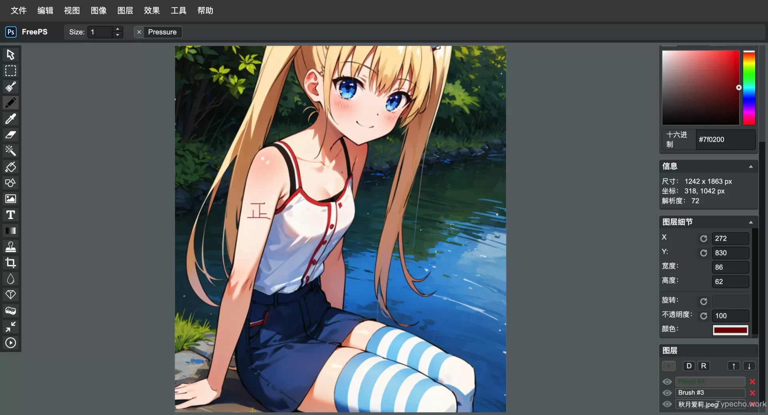Select the Brush tool in the toolbar
This screenshot has height=415, width=768.
10,87
